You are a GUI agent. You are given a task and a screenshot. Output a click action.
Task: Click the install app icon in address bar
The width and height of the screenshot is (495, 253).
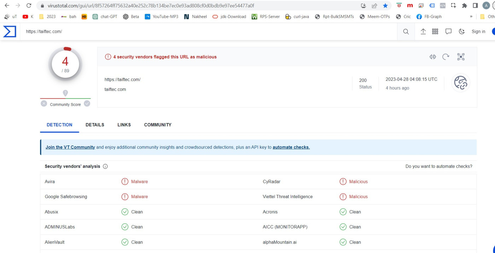pyautogui.click(x=363, y=6)
